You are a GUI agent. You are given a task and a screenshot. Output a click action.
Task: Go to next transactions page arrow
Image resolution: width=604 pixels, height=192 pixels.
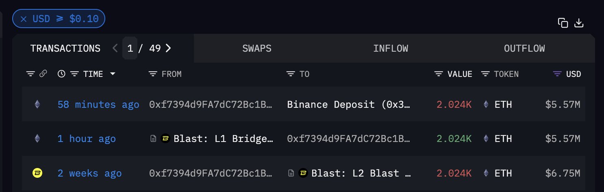[168, 48]
